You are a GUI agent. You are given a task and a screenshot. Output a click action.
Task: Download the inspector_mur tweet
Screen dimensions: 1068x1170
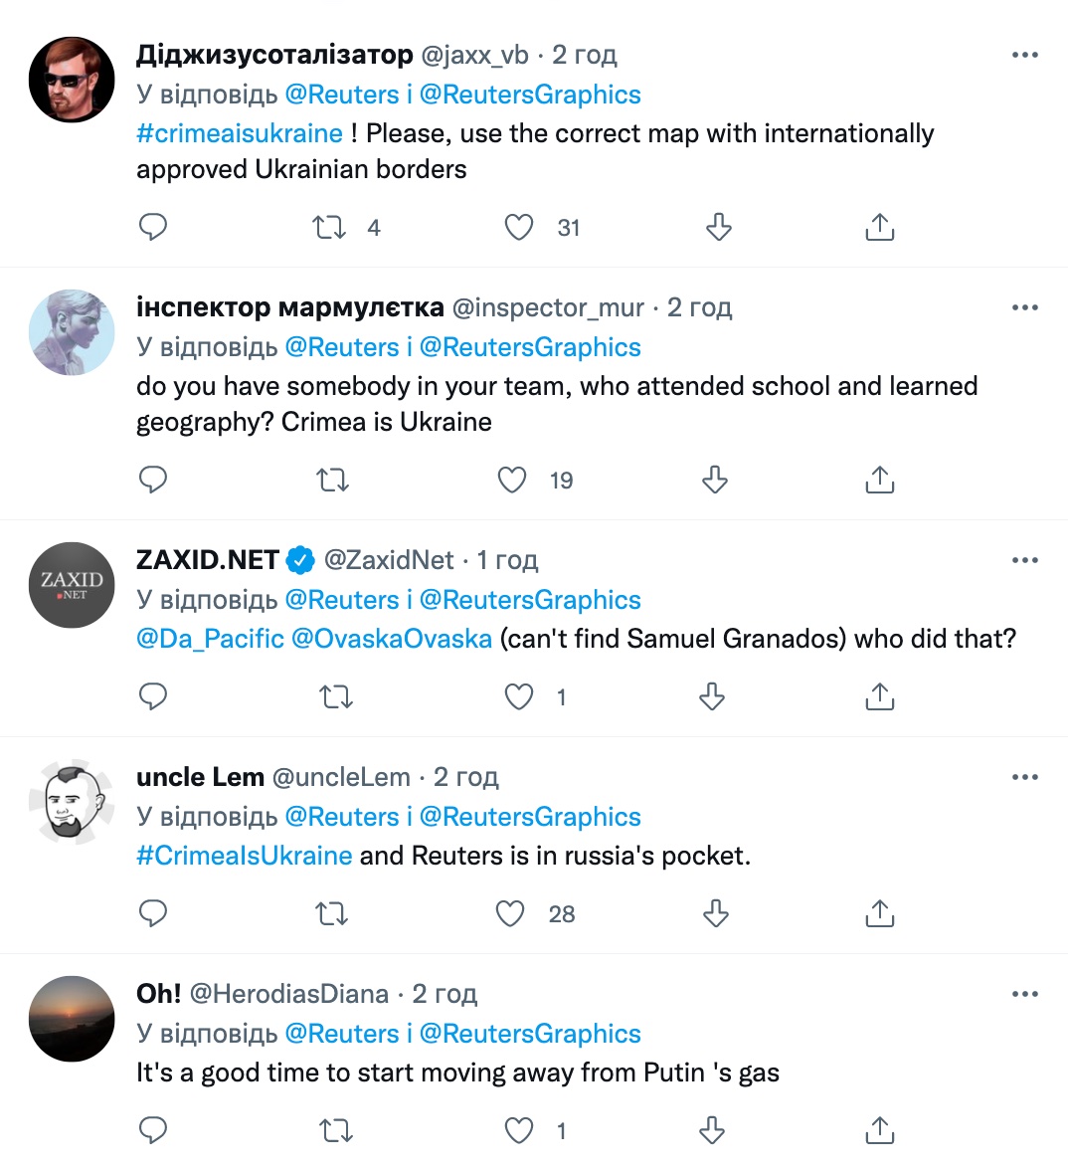(x=715, y=481)
